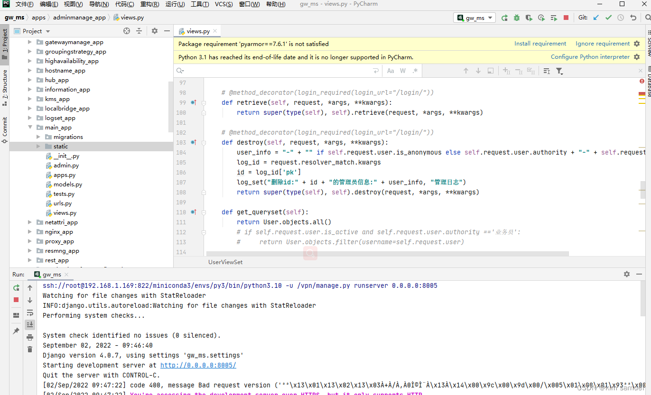Screen dimensions: 651x395
Task: Commit changes to Git
Action: click(x=608, y=18)
